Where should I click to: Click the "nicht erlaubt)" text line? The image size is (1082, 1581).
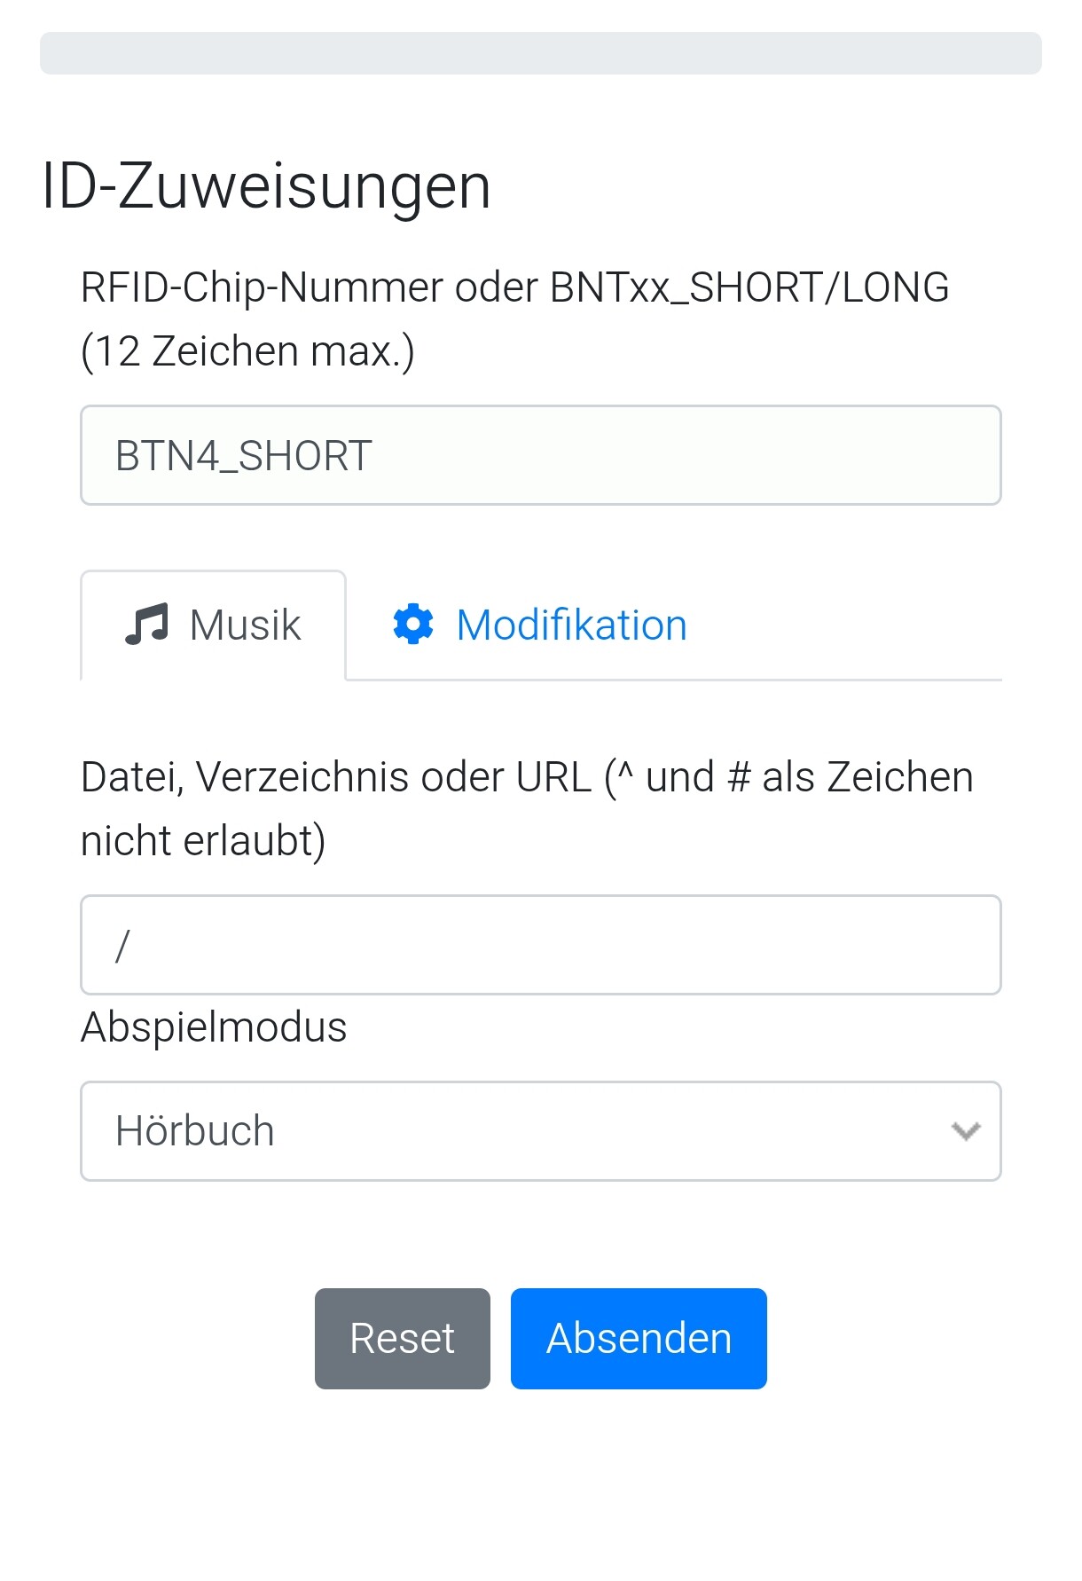coord(203,841)
